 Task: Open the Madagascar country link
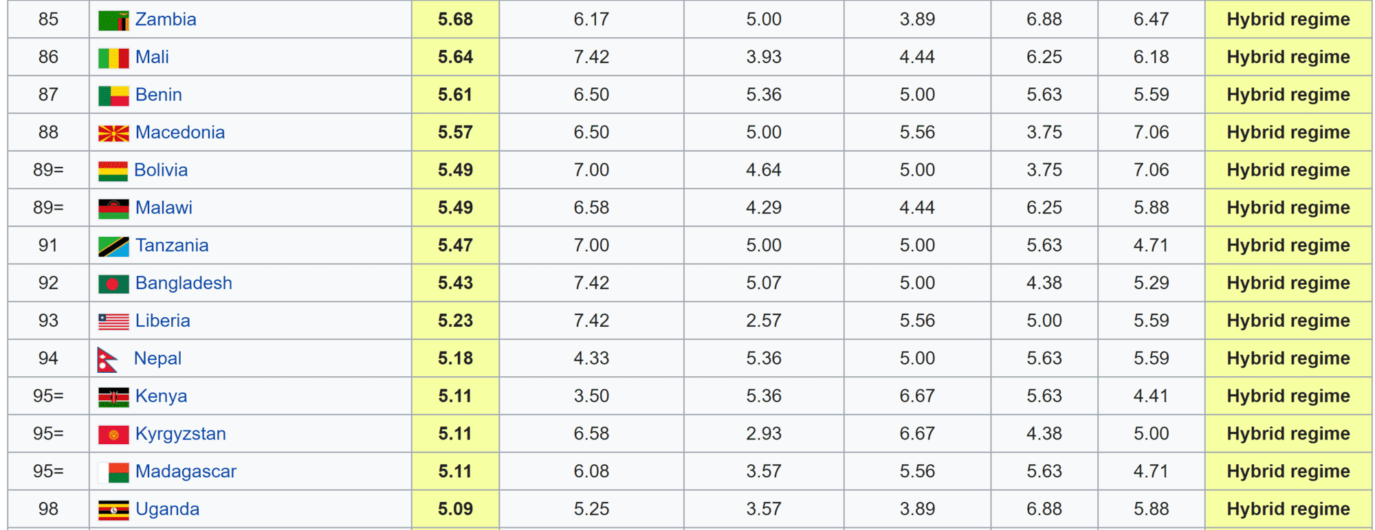click(x=186, y=472)
